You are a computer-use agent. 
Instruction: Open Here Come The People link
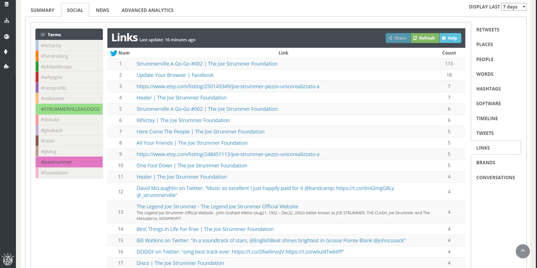point(200,132)
